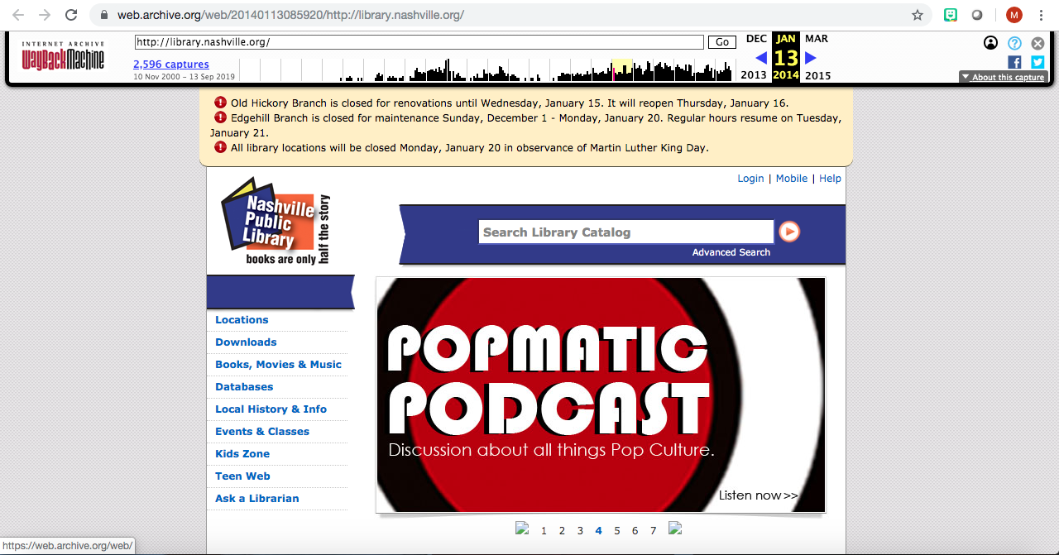Share capture on Twitter icon

(1037, 62)
